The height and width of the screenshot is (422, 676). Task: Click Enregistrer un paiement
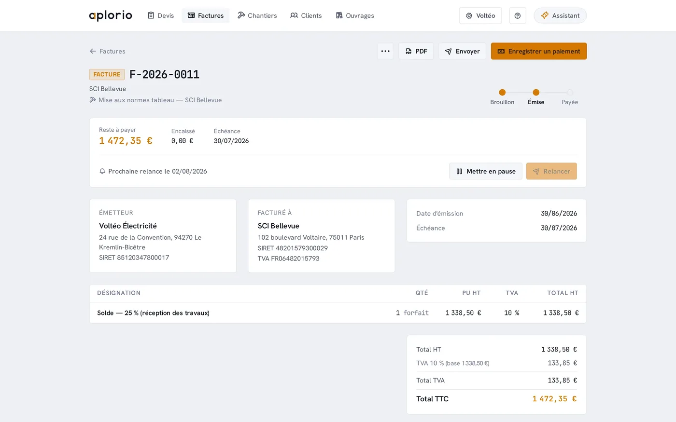point(539,51)
